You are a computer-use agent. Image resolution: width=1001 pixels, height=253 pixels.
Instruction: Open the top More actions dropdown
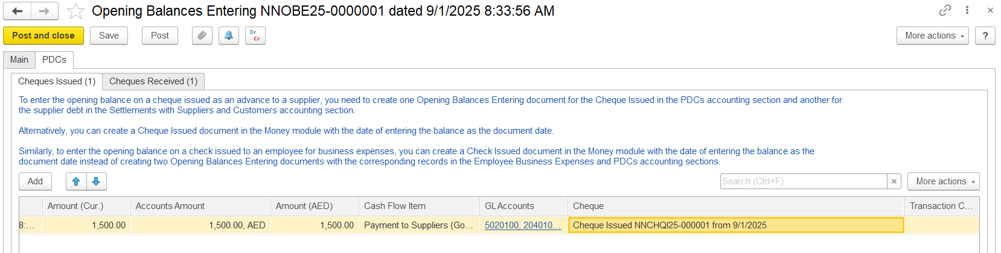pos(932,36)
